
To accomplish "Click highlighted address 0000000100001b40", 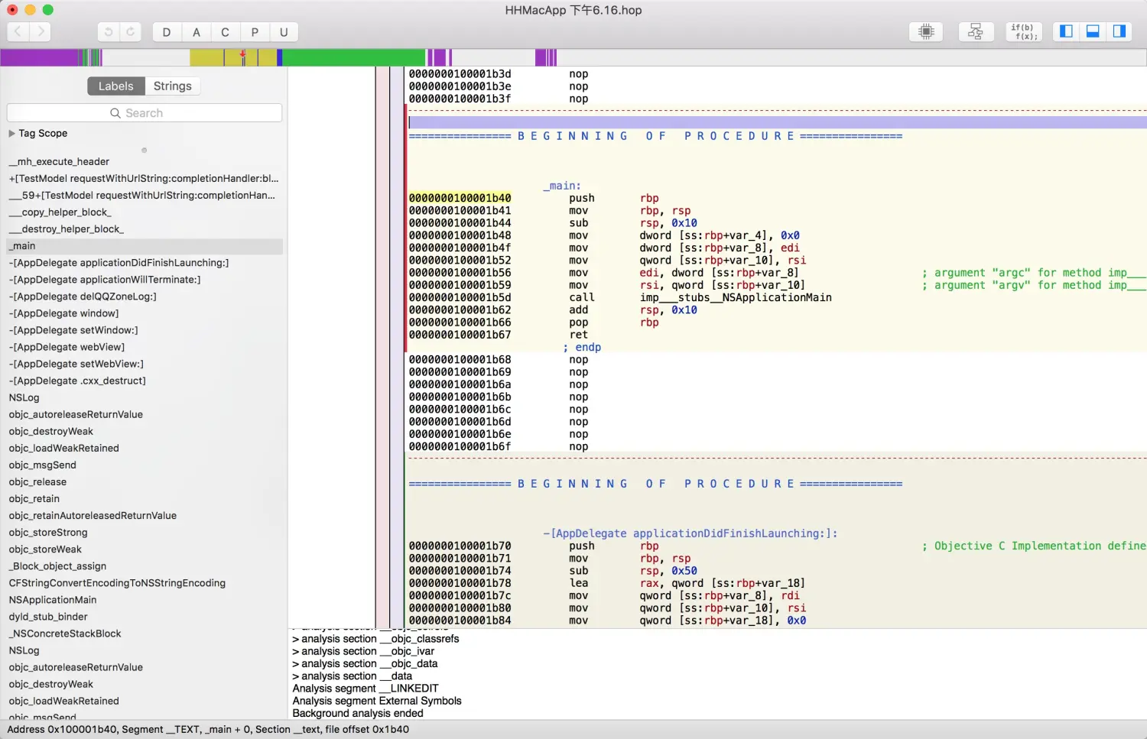I will click(x=460, y=198).
